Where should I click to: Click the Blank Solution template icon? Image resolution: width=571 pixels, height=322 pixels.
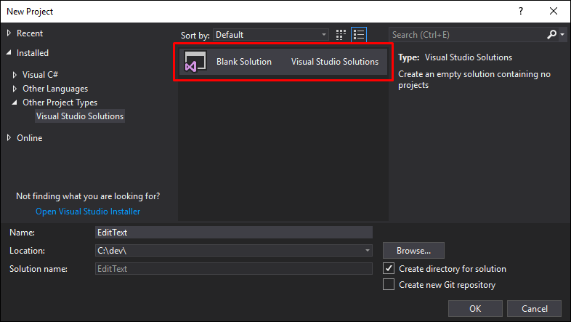[x=195, y=62]
